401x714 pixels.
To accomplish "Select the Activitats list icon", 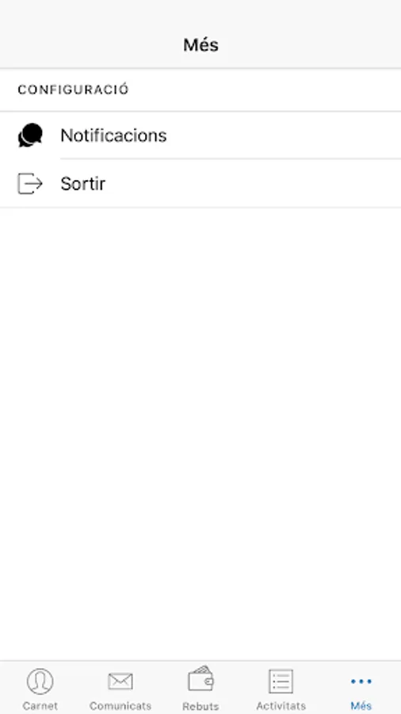I will (x=281, y=681).
